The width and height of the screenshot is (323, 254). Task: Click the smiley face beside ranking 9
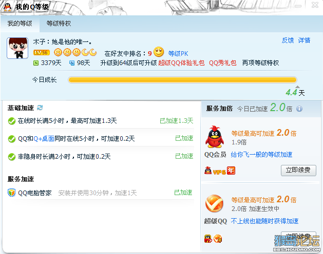pos(159,52)
